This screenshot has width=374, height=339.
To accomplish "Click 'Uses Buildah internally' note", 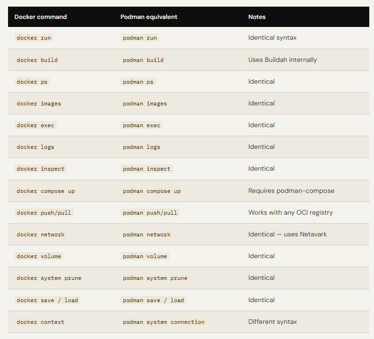I will [x=283, y=60].
